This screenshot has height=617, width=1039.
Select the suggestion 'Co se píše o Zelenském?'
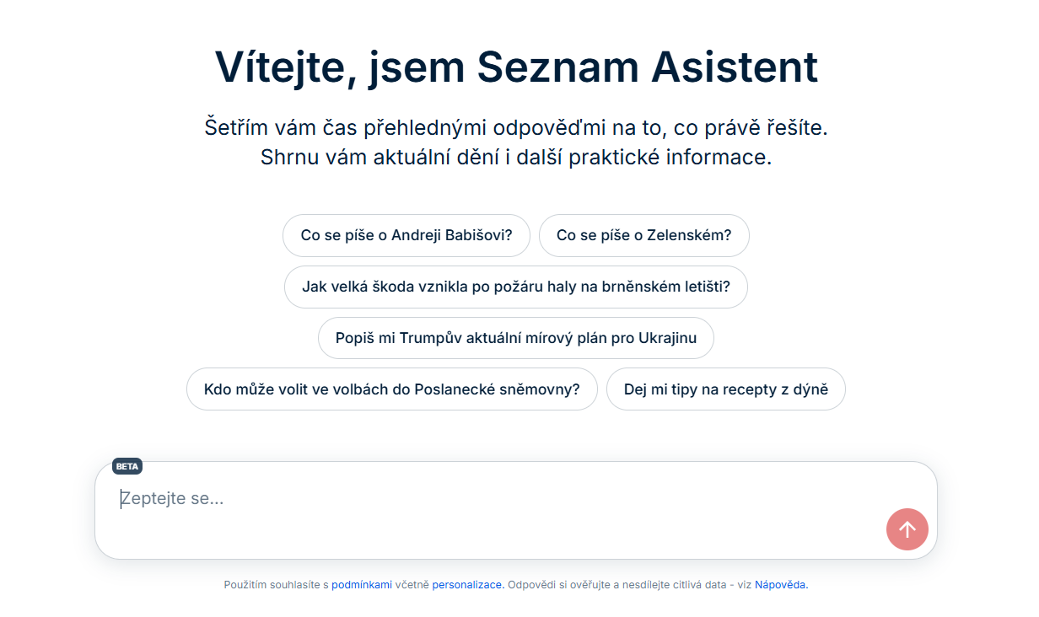[x=644, y=235]
